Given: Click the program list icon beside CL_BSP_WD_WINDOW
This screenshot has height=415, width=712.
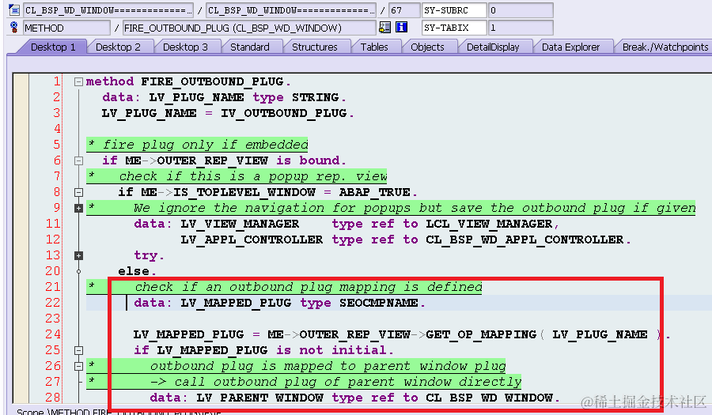Looking at the screenshot, I should (x=14, y=9).
